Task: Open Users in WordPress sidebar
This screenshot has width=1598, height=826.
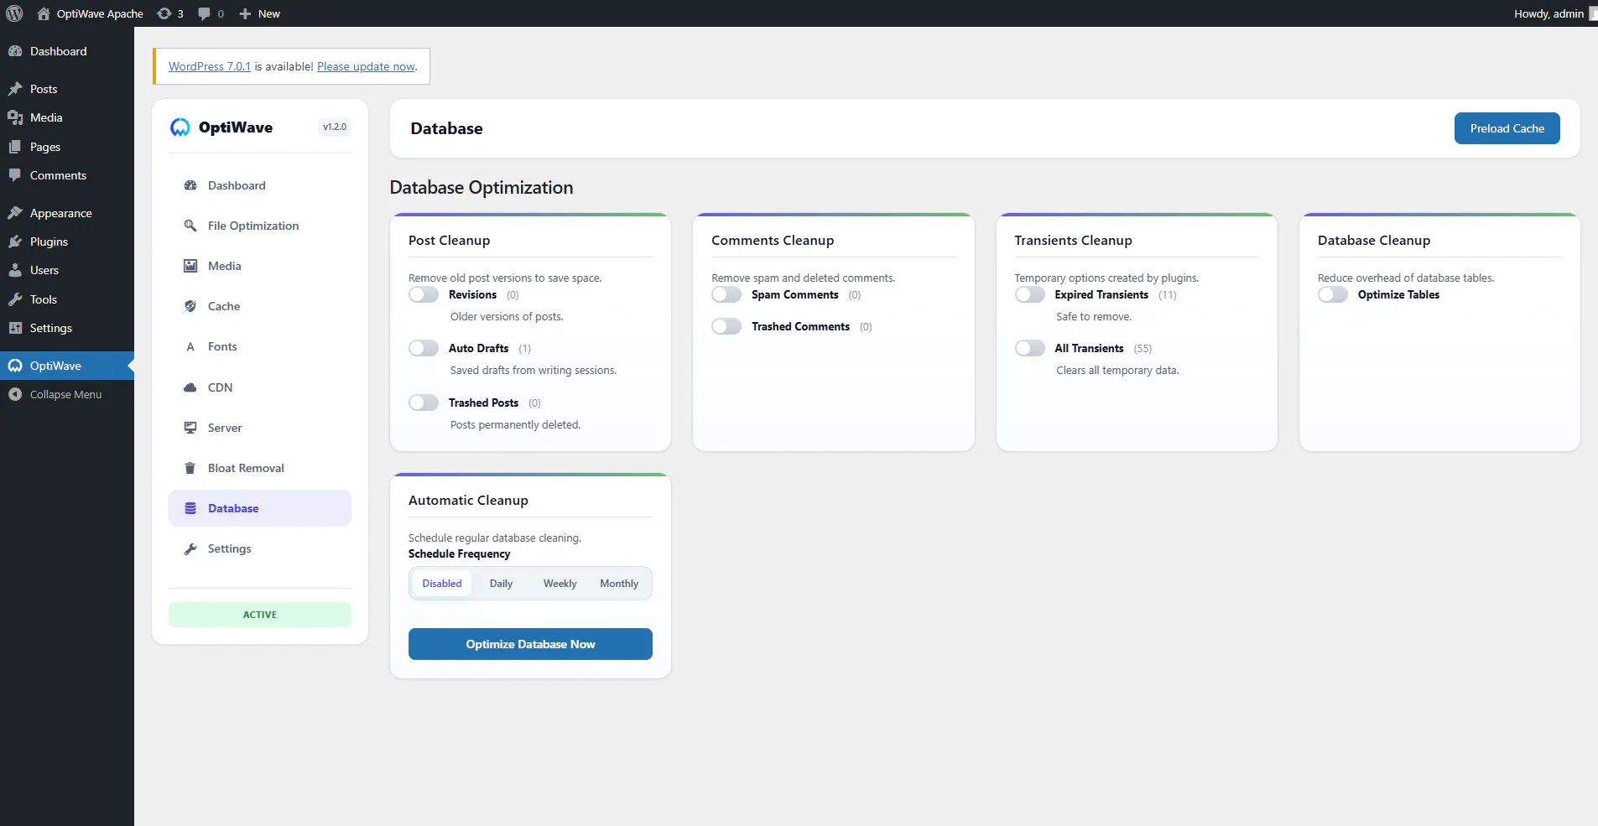Action: [x=67, y=270]
